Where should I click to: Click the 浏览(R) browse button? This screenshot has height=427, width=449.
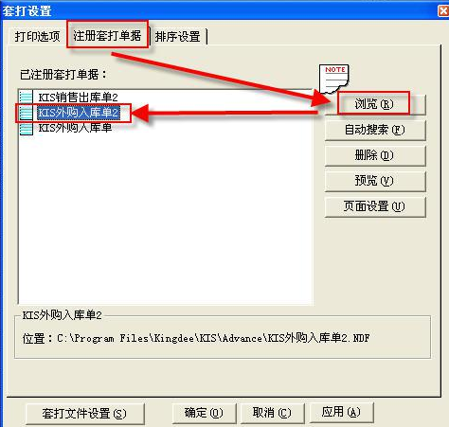pyautogui.click(x=375, y=104)
